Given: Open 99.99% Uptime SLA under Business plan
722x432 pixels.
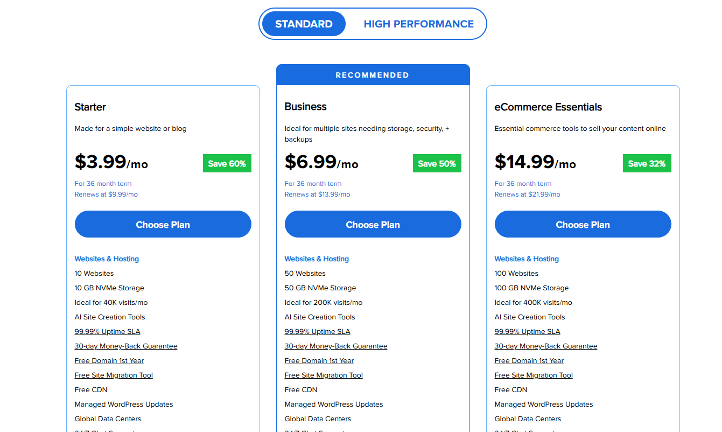Looking at the screenshot, I should [x=317, y=331].
